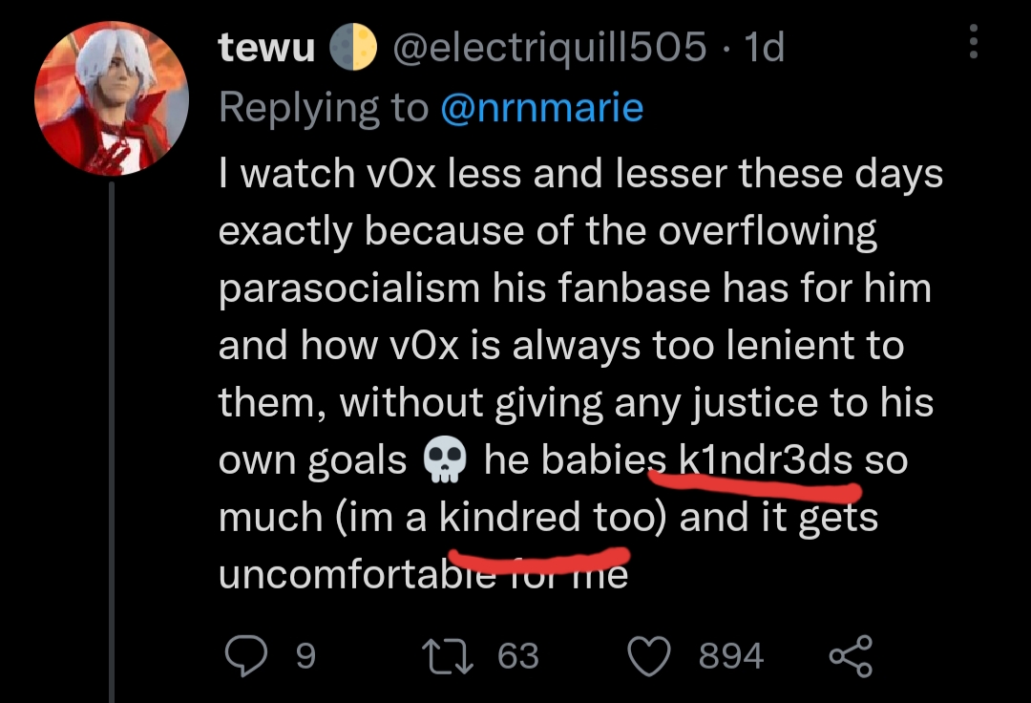Click the word parasocialism in the tweet
1031x703 pixels.
pos(349,288)
